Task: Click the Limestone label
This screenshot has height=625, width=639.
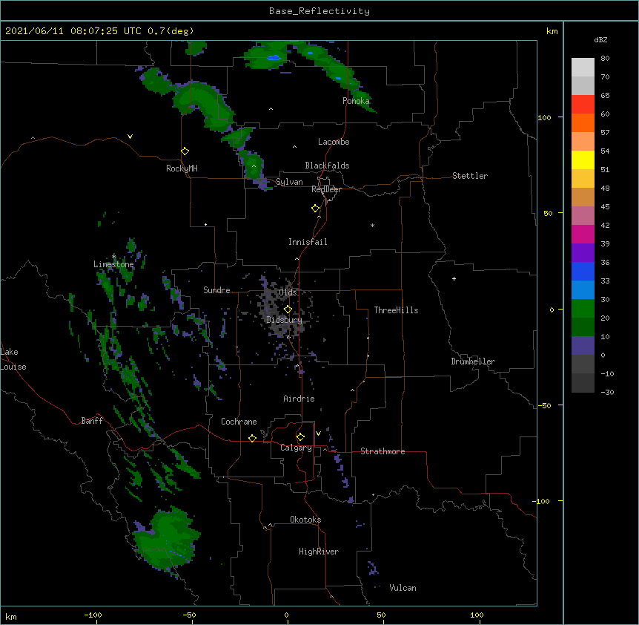Action: (x=113, y=264)
